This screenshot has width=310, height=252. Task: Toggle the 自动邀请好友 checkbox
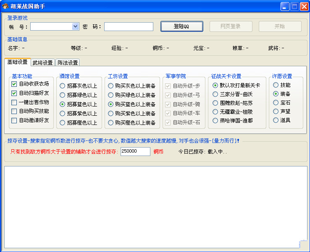click(14, 121)
